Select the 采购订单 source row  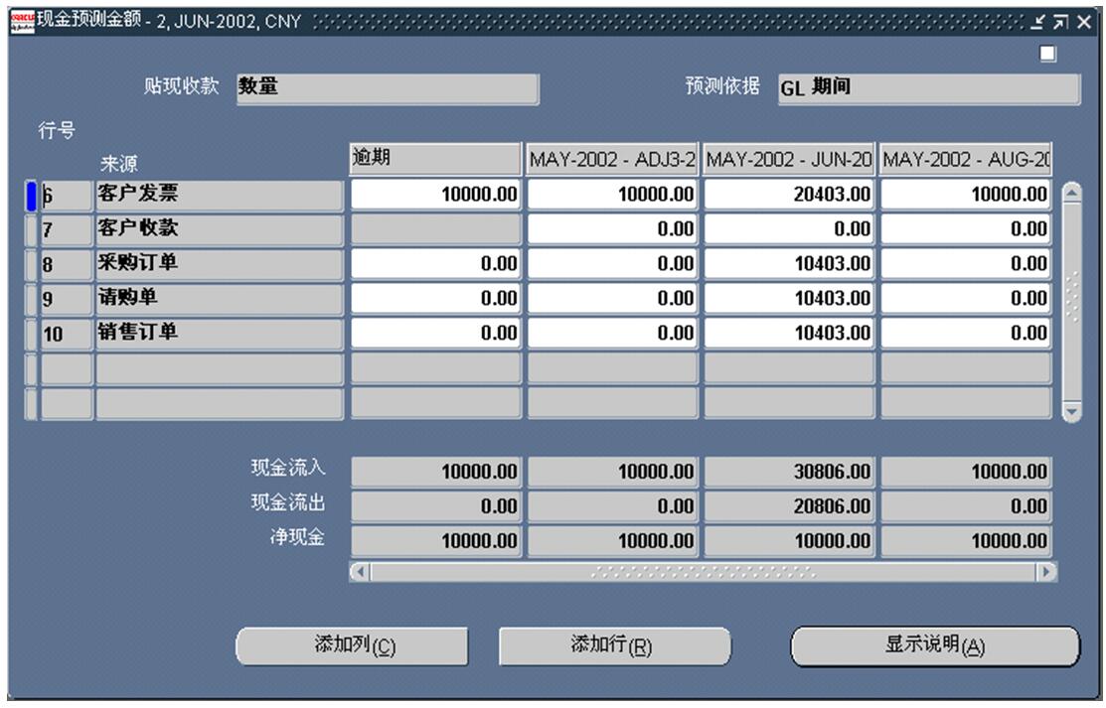point(219,264)
